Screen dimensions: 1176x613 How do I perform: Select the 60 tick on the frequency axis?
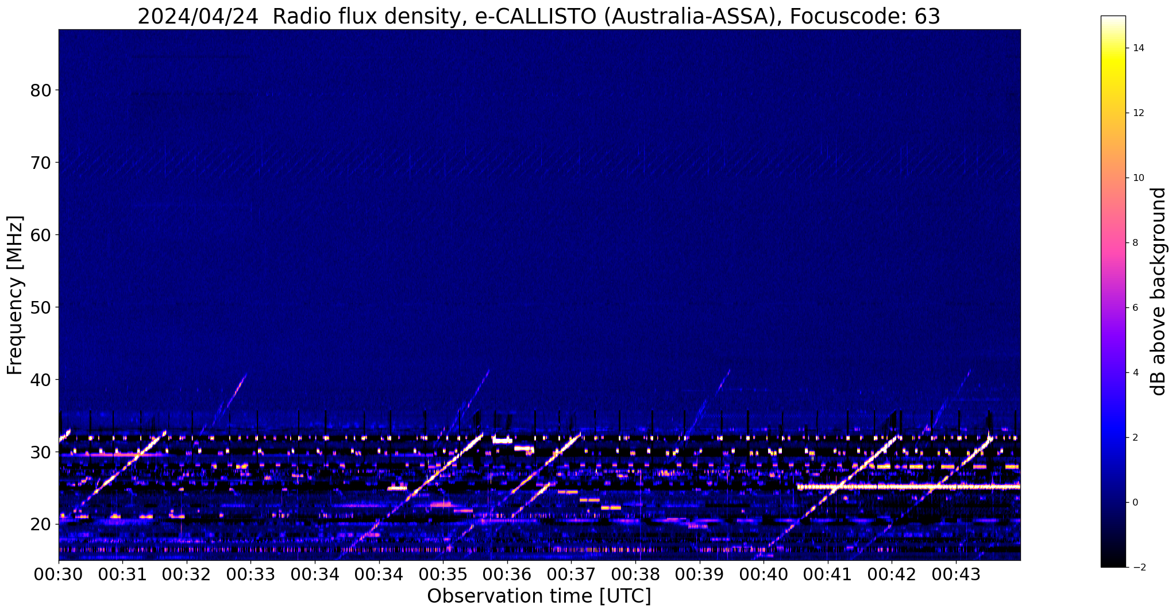[x=40, y=236]
